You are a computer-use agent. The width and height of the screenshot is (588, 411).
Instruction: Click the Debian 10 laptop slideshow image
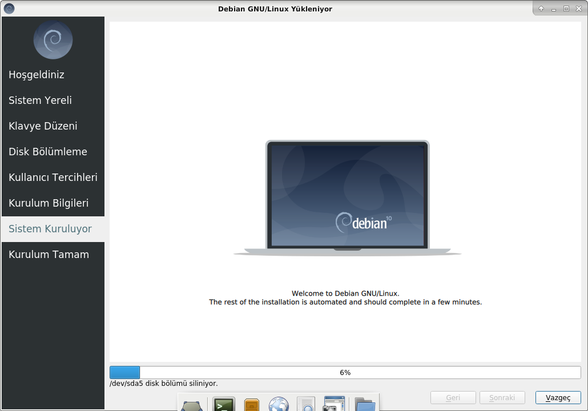(347, 198)
